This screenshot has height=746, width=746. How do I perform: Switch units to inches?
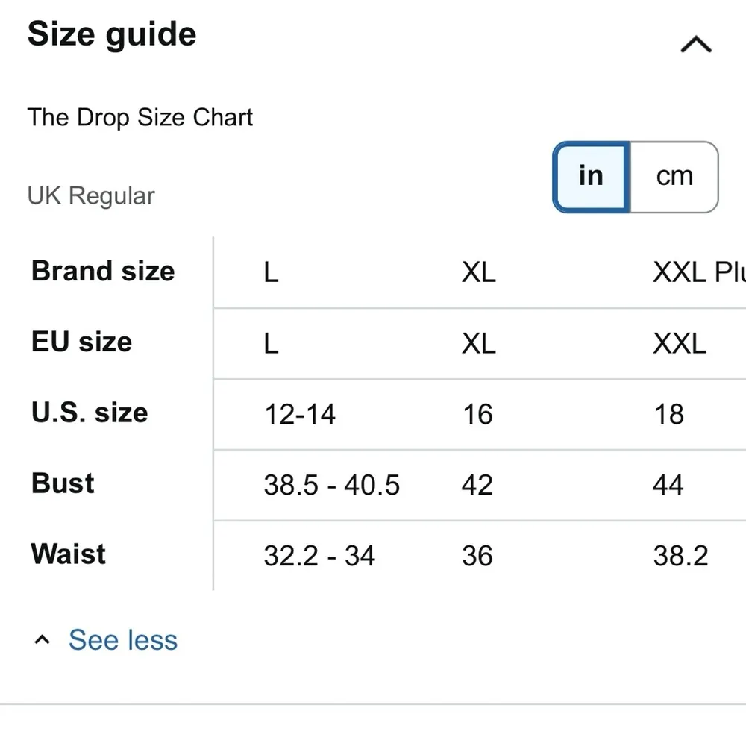click(x=591, y=177)
